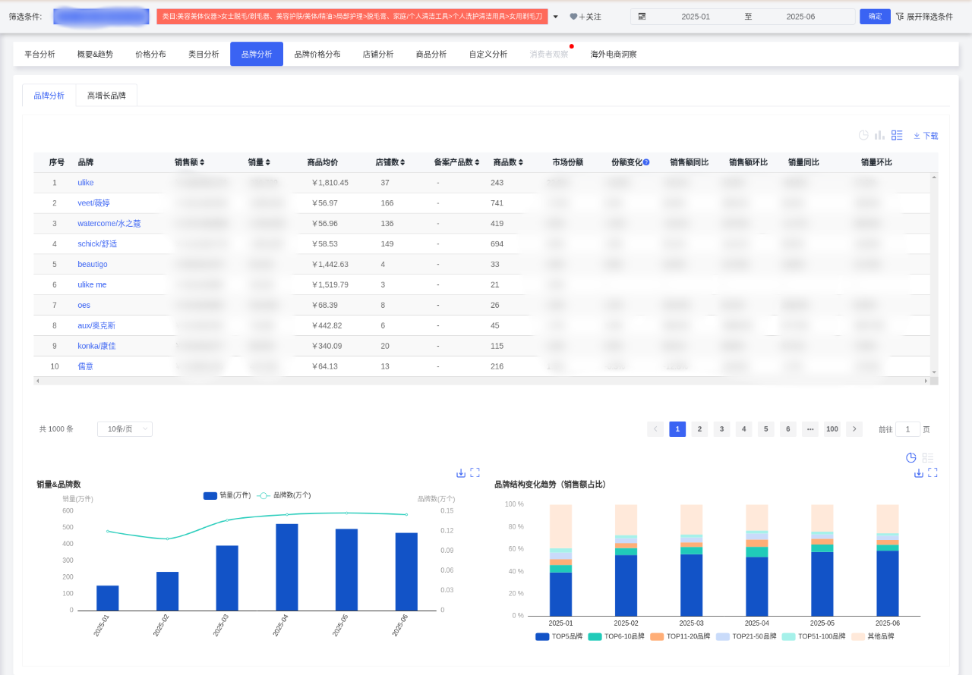972x675 pixels.
Task: Click 展开筛选条件 to expand filters
Action: 929,17
